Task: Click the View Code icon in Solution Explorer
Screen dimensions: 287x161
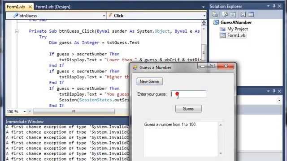Action: (243, 14)
